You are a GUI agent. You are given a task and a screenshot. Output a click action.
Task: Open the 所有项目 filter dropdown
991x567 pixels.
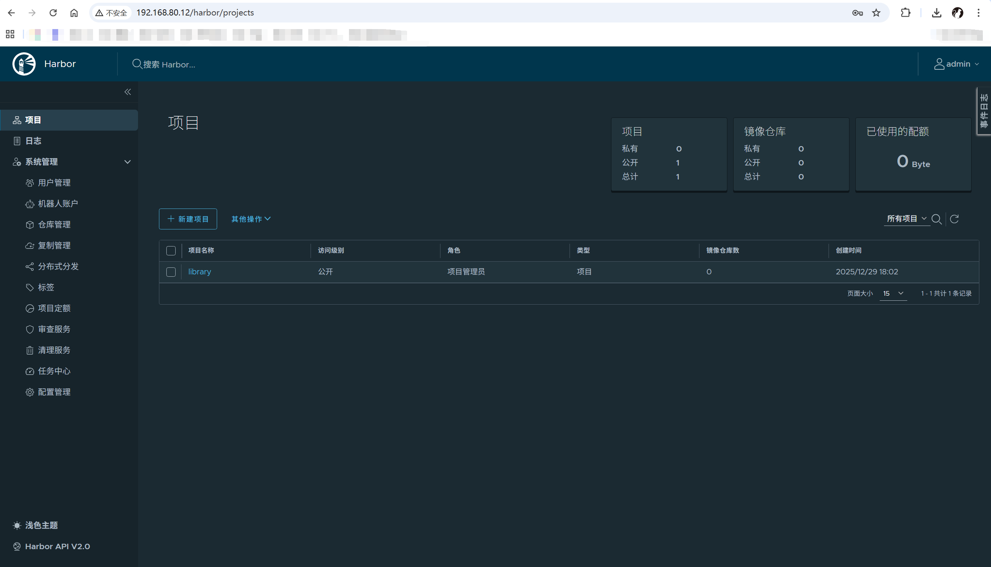point(906,219)
